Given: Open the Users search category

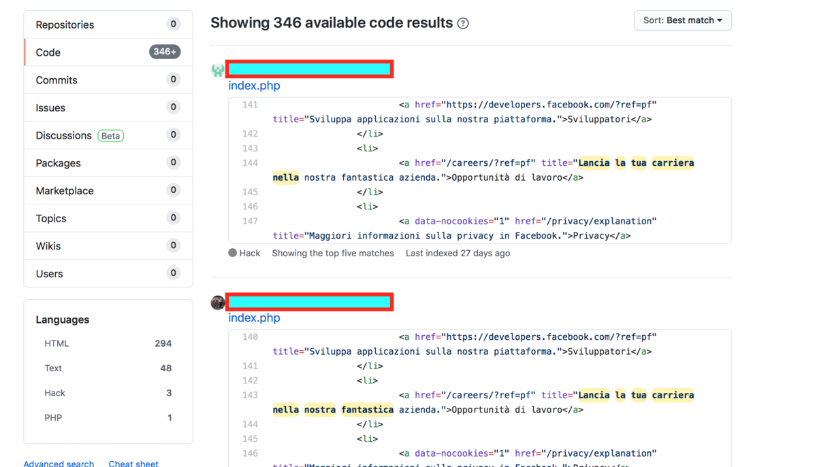Looking at the screenshot, I should (108, 274).
